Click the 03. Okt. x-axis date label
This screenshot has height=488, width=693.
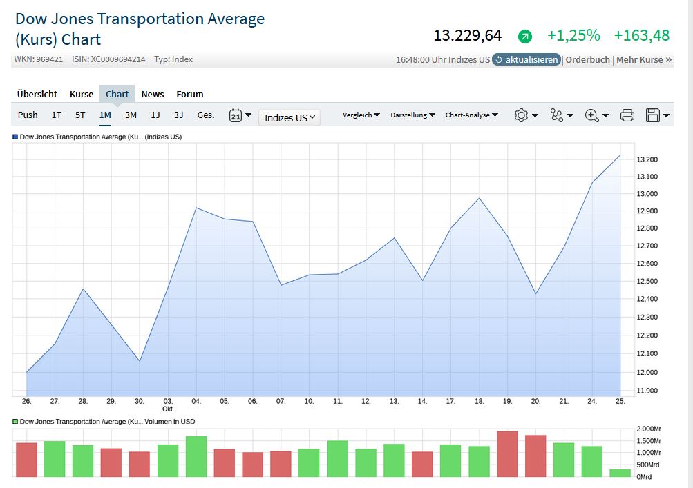click(168, 405)
